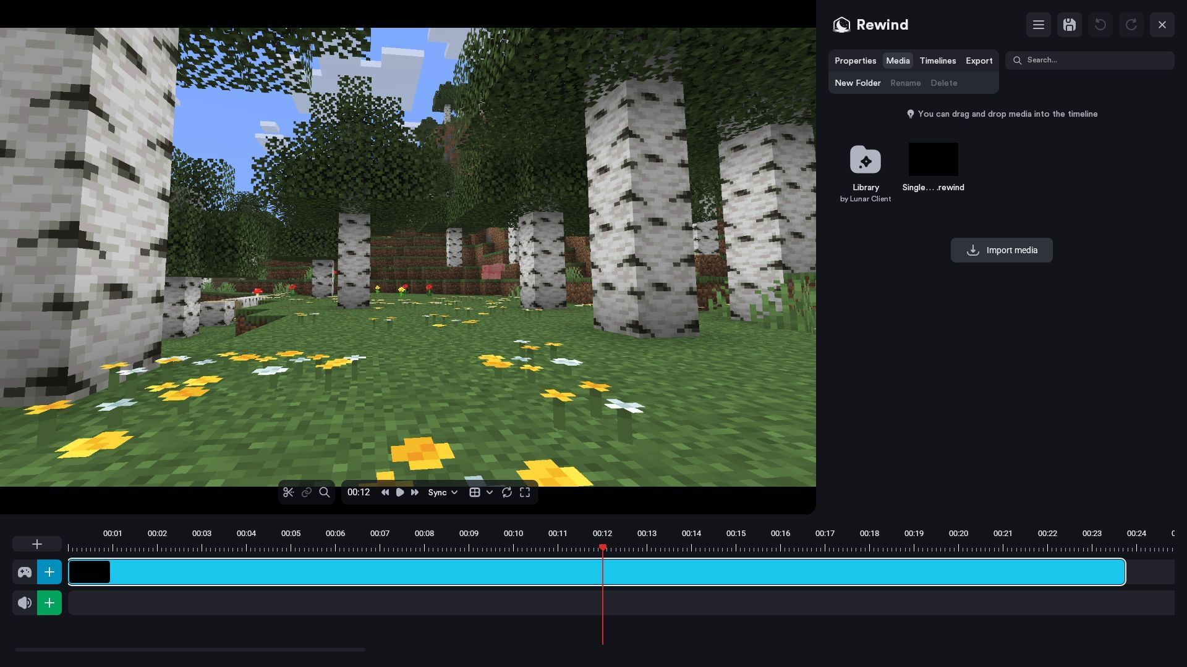Image resolution: width=1187 pixels, height=667 pixels.
Task: Open the Sync mode dropdown
Action: tap(443, 492)
